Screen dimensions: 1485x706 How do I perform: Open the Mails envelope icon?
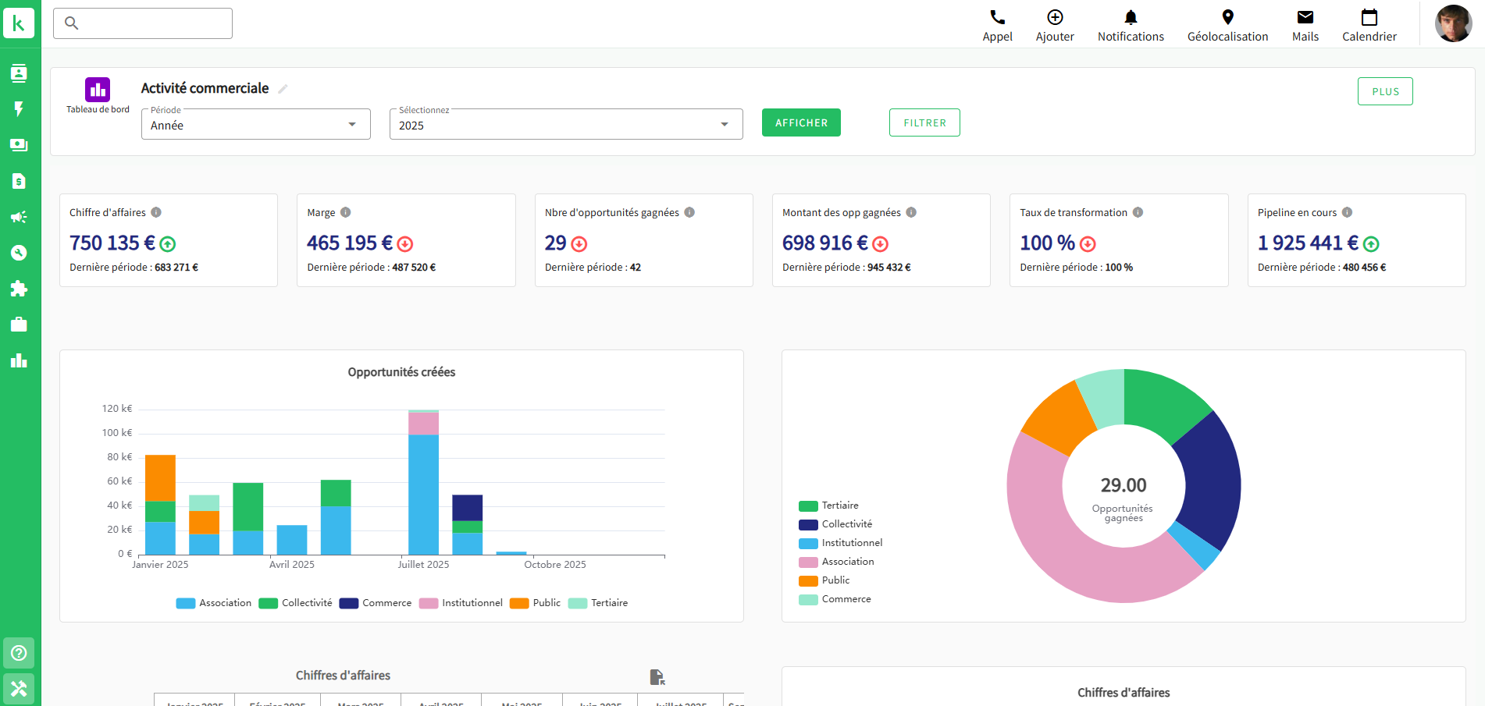pos(1304,17)
